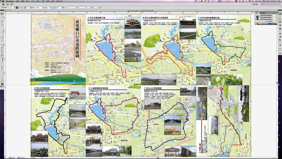The image size is (282, 159).
Task: Click the blue Opacity link in control bar
Action: (x=54, y=8)
